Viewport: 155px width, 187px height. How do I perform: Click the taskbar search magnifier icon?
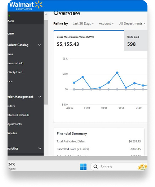click(95, 167)
